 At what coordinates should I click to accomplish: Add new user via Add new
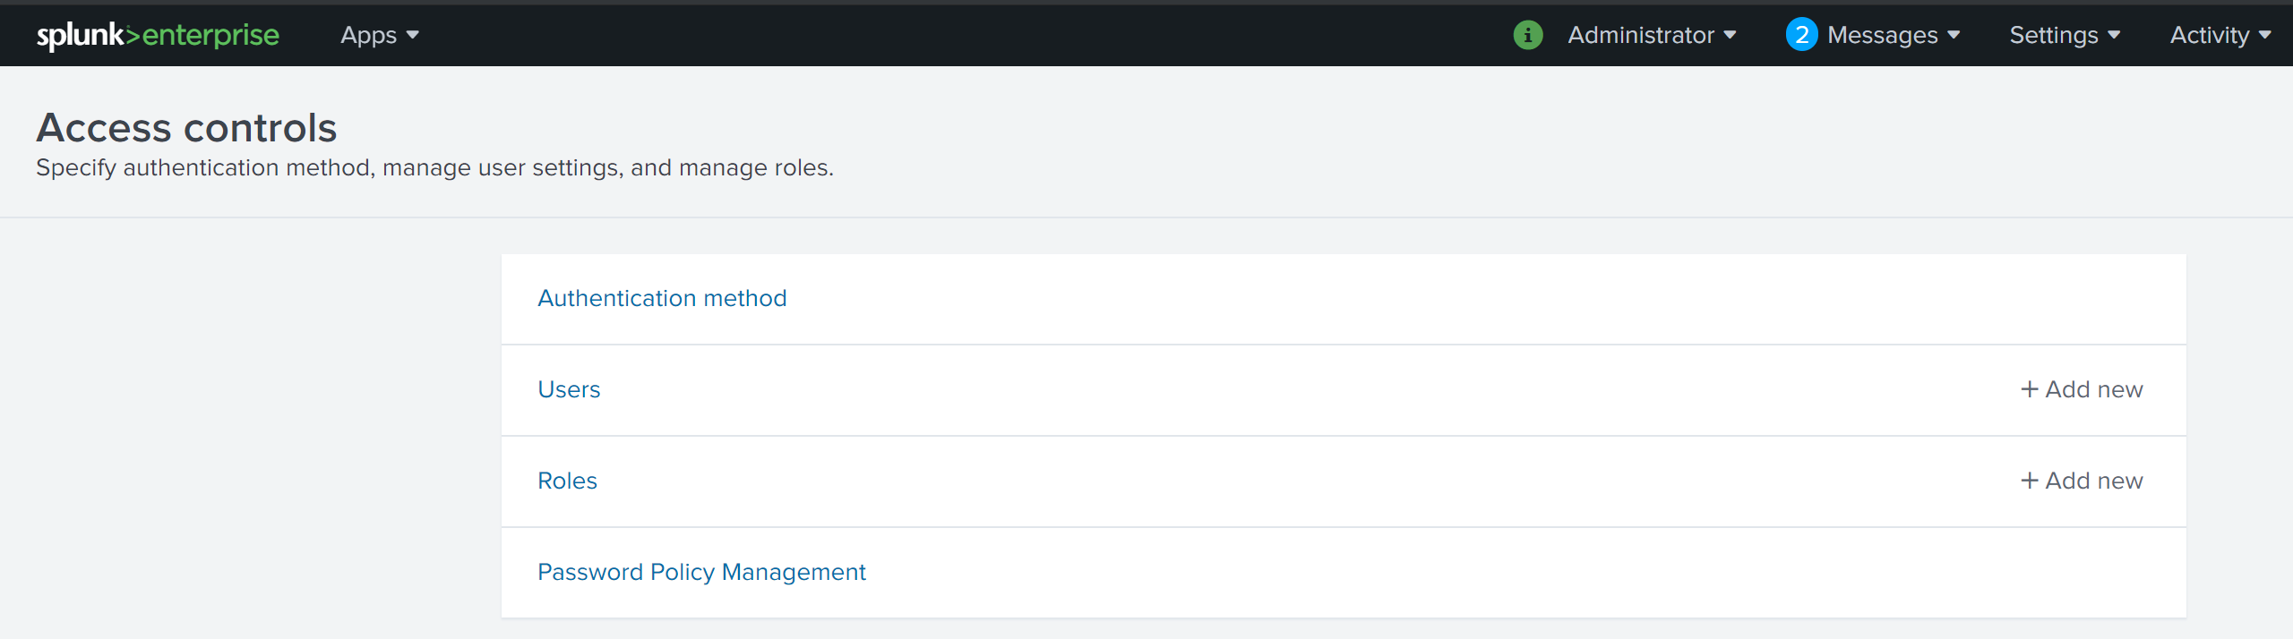pyautogui.click(x=2093, y=389)
